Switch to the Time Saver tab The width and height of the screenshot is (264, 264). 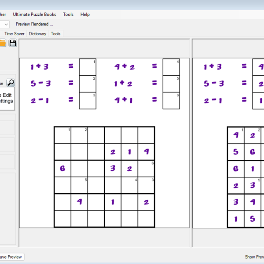click(15, 33)
